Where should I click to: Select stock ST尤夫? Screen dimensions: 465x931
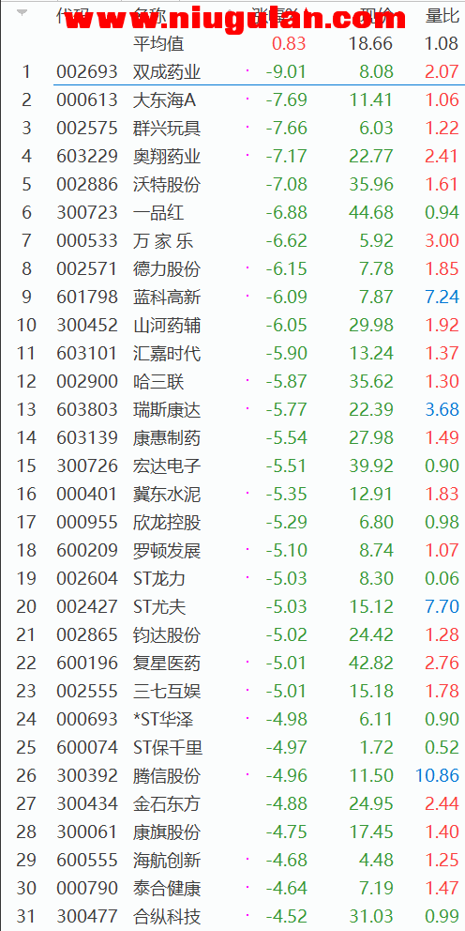point(160,606)
